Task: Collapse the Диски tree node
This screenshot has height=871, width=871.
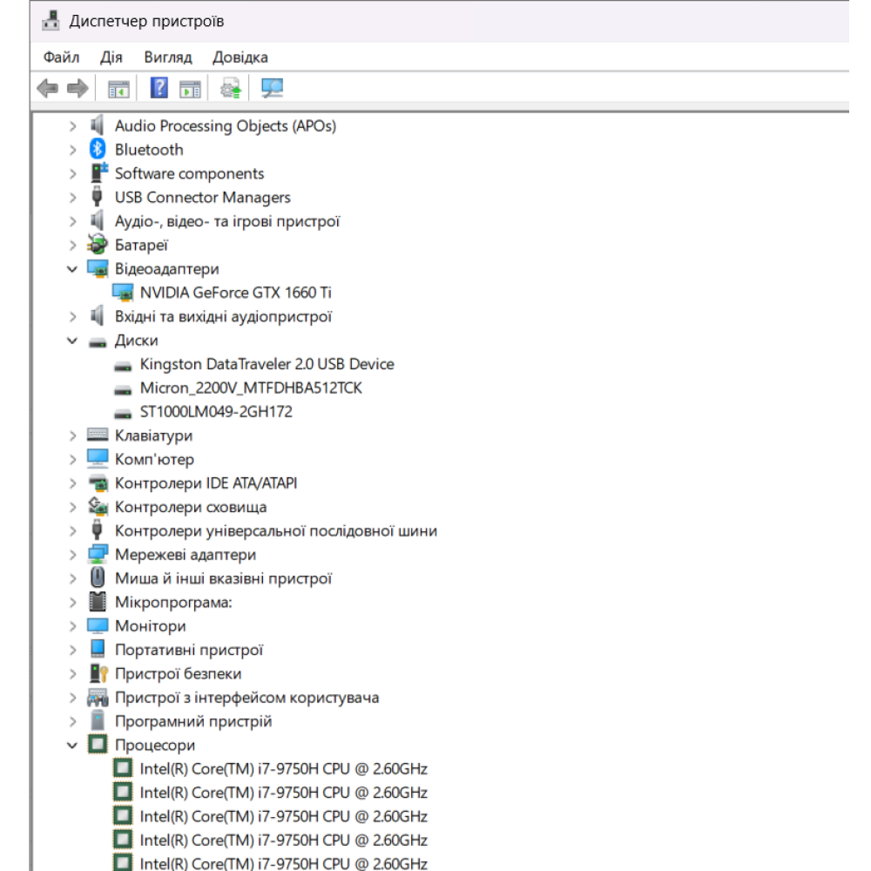Action: click(73, 341)
